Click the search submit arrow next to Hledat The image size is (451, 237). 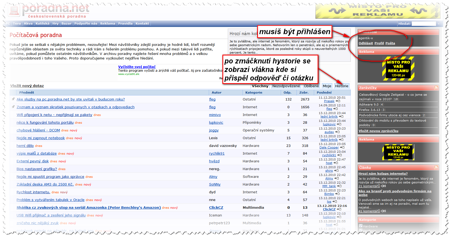tap(438, 24)
